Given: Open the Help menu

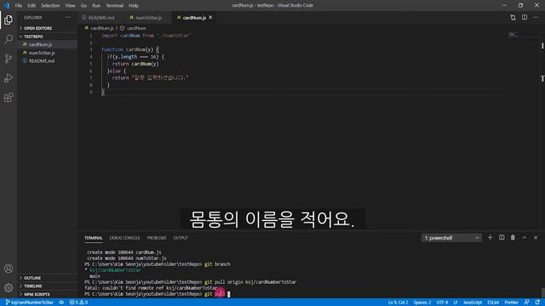Looking at the screenshot, I should coord(134,6).
